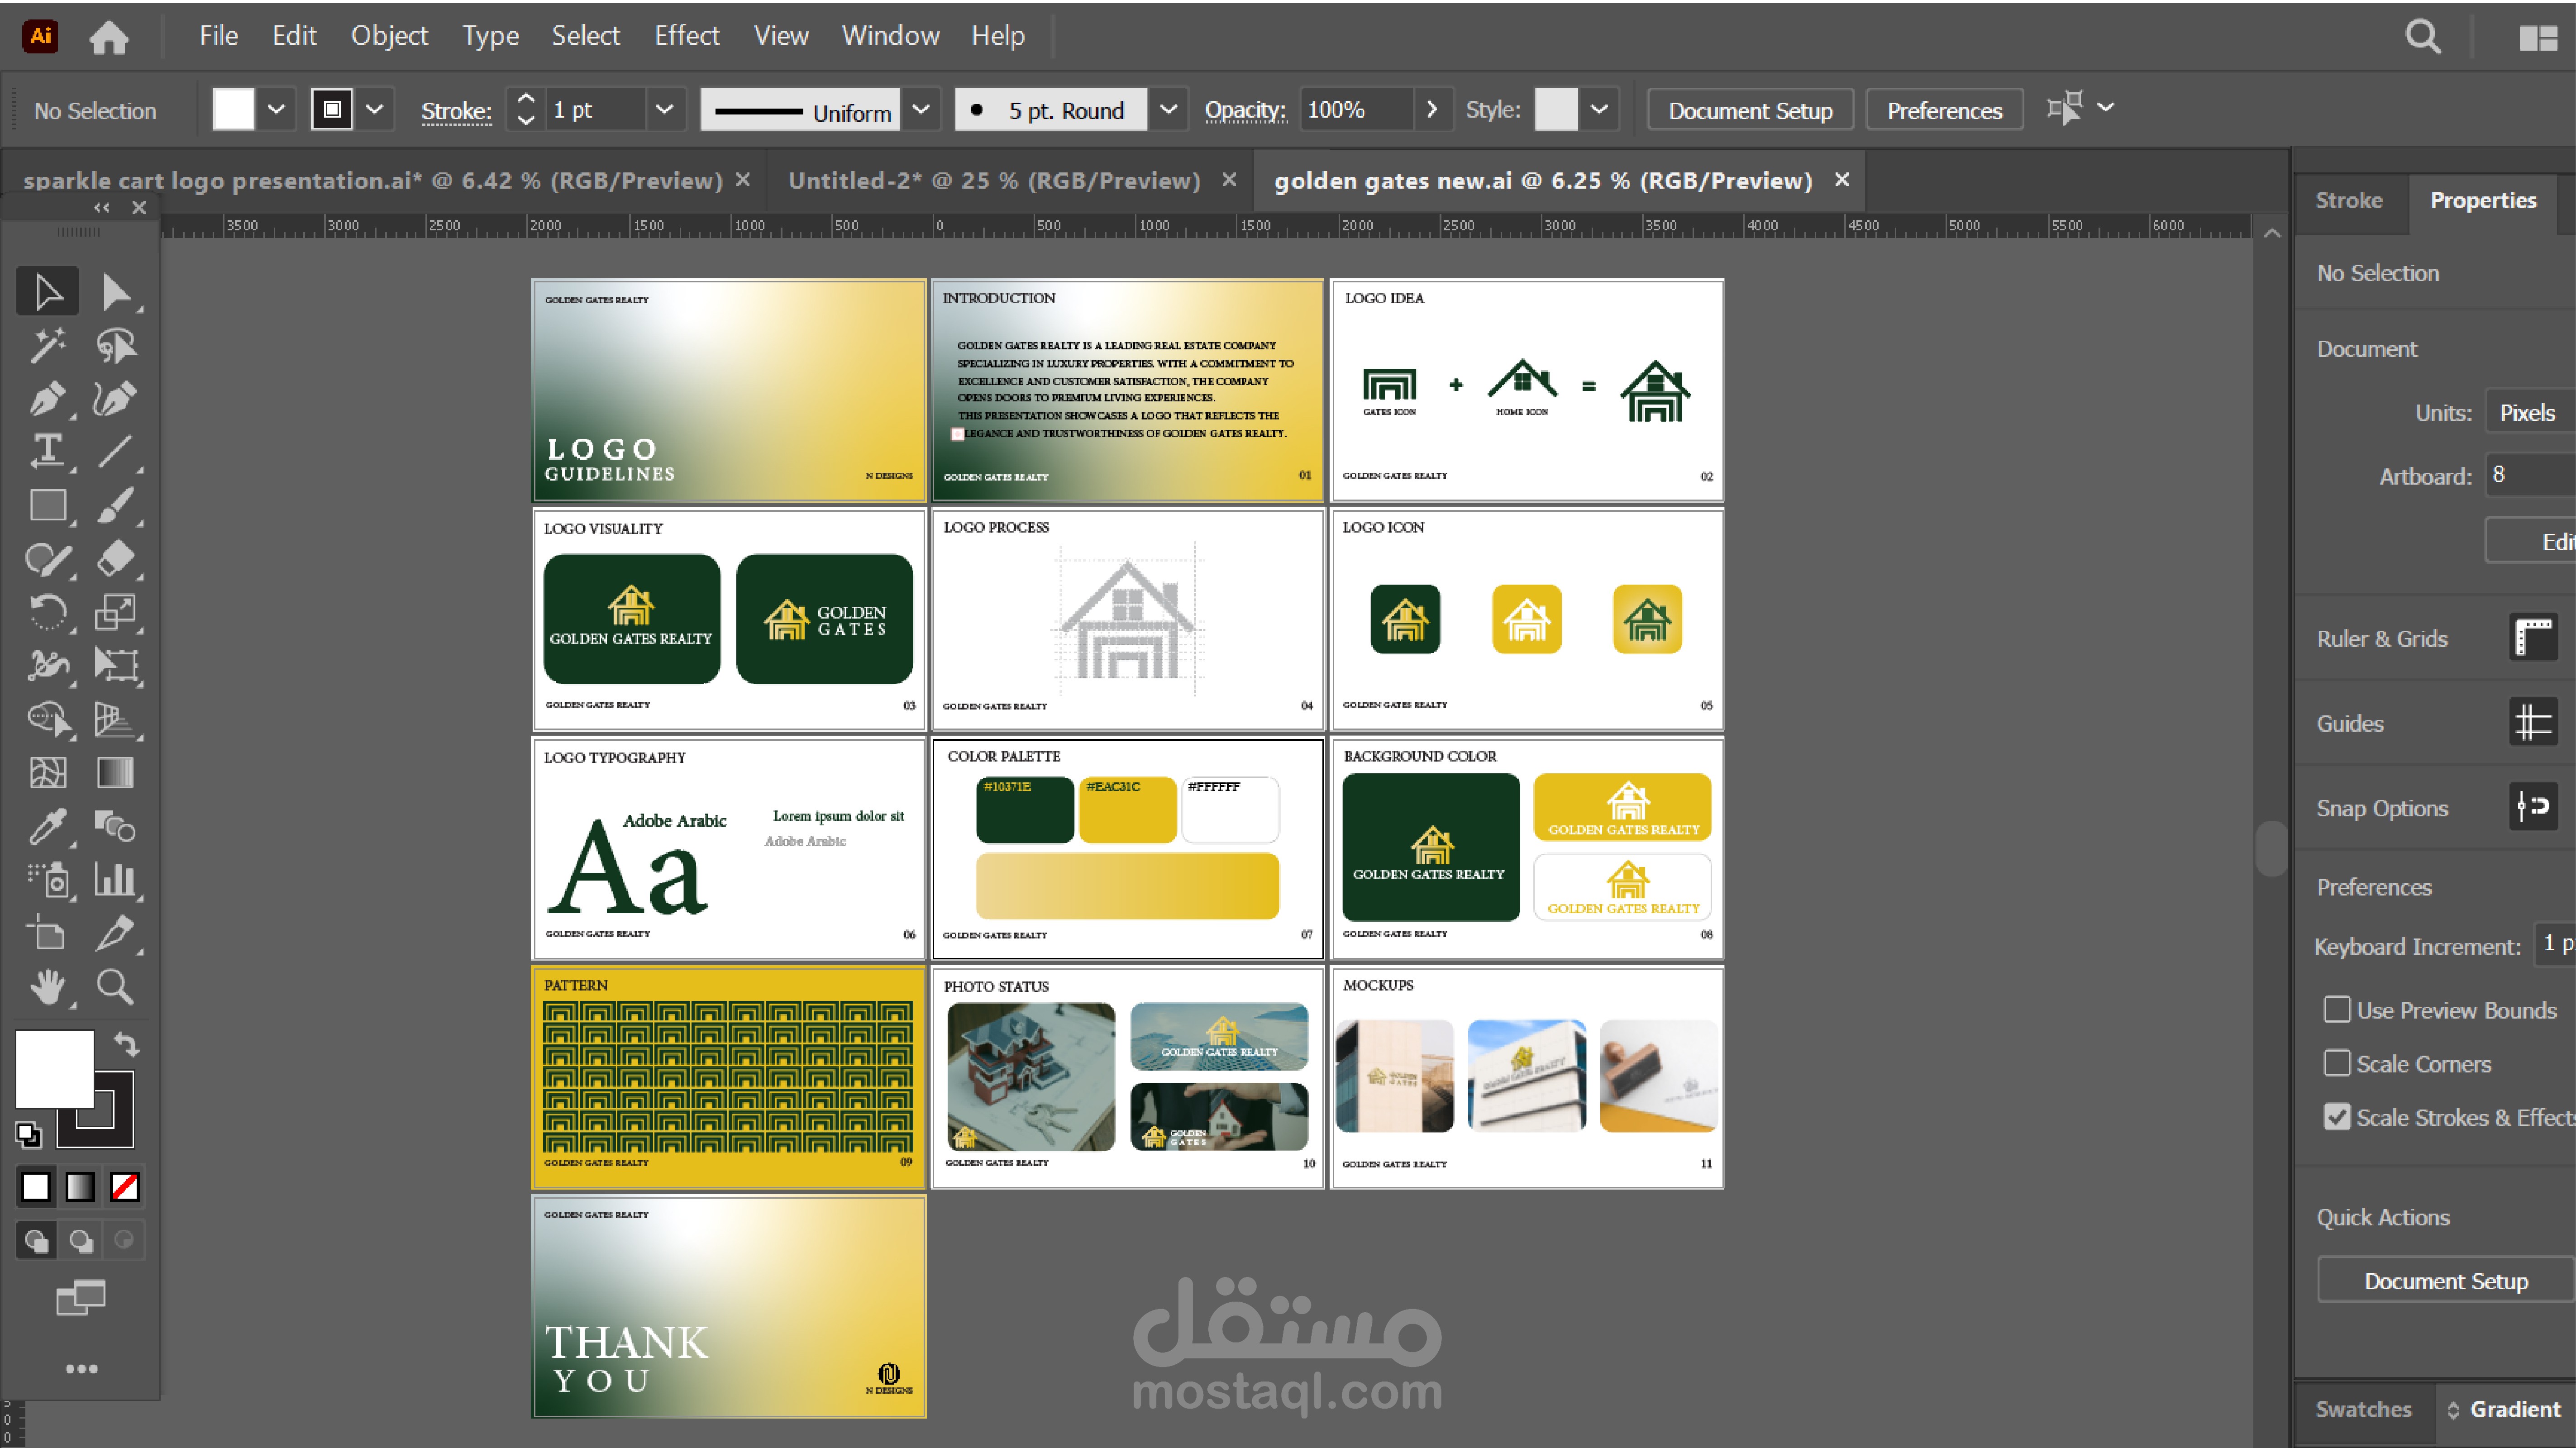Open the 5 pt. Round brush dropdown
2576x1448 pixels.
coord(1167,110)
